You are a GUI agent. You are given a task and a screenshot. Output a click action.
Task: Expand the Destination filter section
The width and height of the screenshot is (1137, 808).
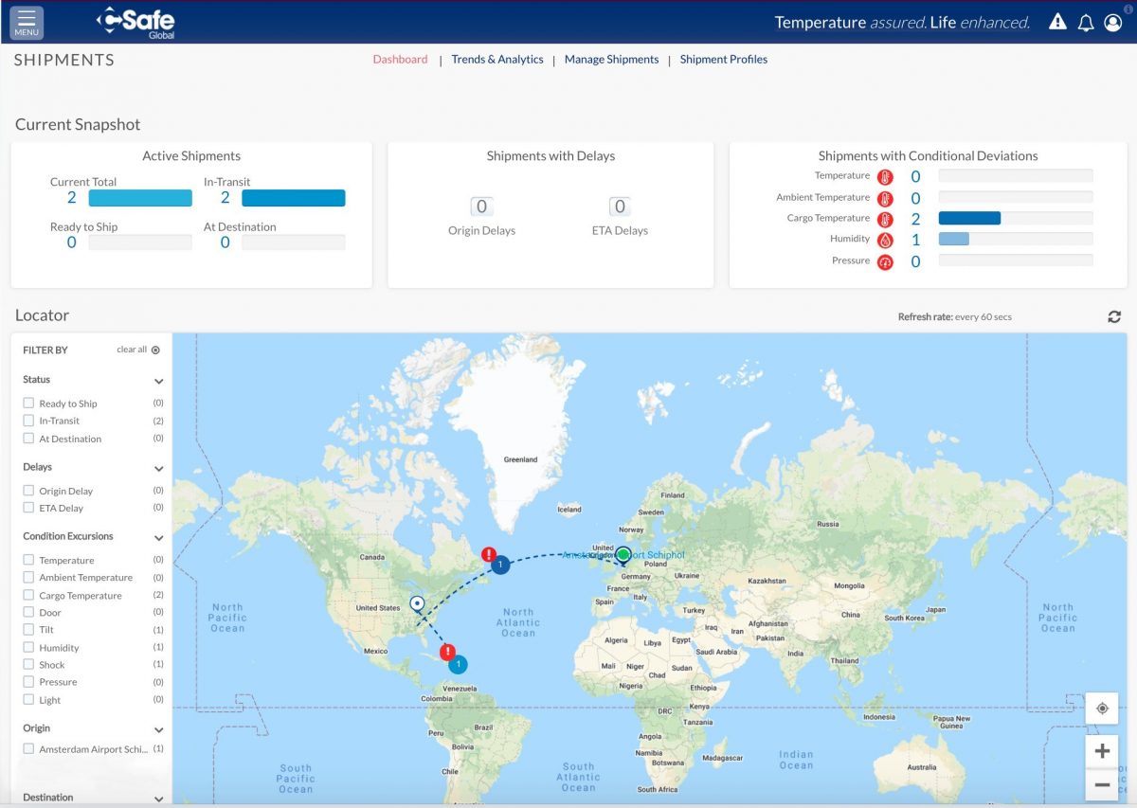(159, 797)
